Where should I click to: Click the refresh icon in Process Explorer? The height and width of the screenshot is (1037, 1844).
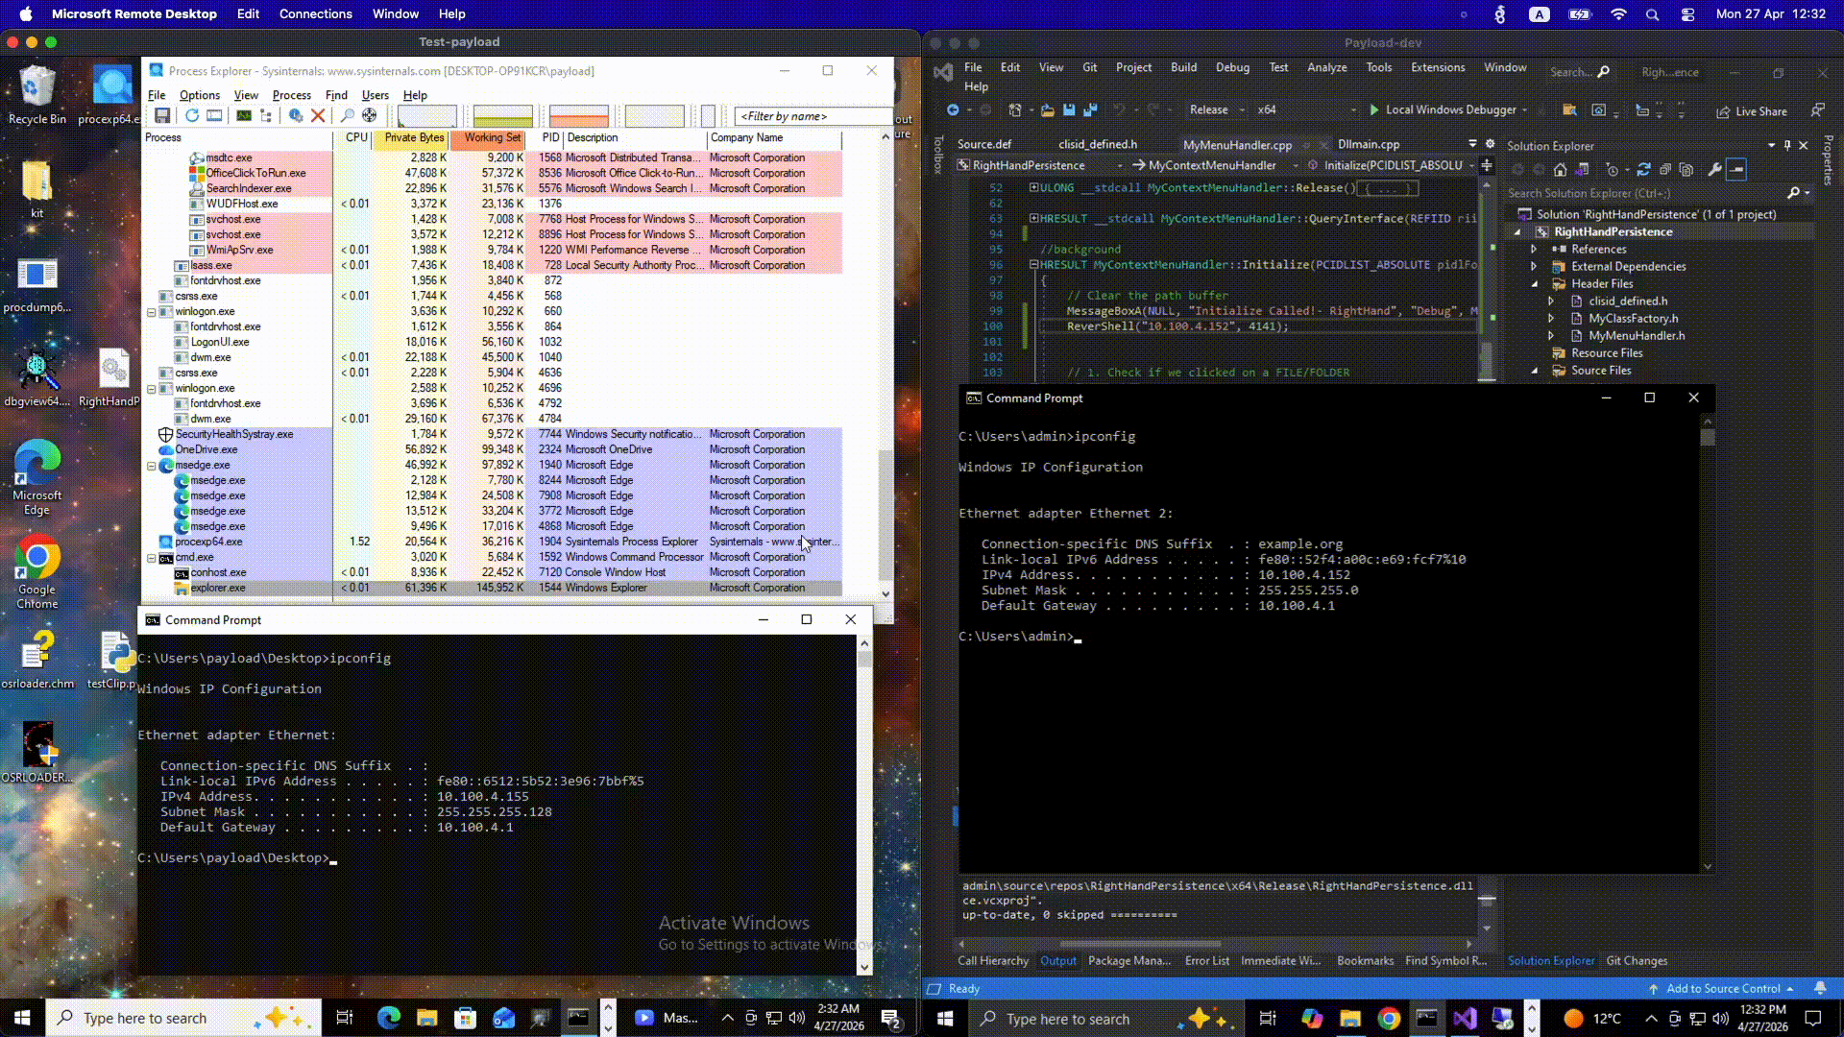(x=192, y=115)
